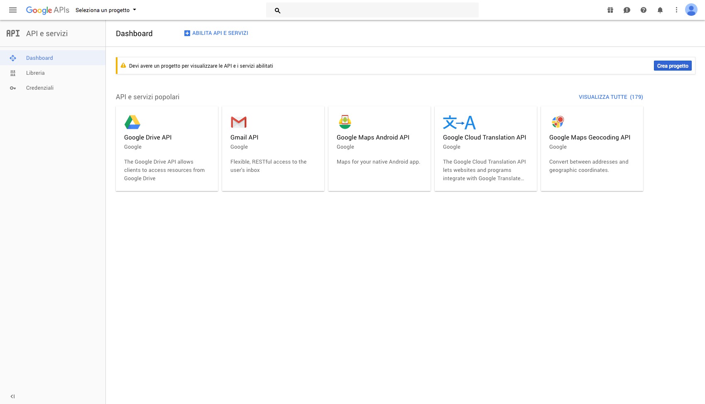Open the hamburger navigation menu

click(x=13, y=10)
